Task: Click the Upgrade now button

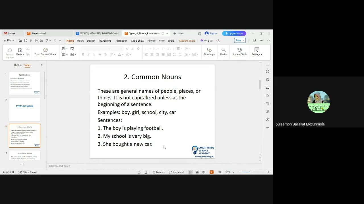Action: pyautogui.click(x=234, y=33)
